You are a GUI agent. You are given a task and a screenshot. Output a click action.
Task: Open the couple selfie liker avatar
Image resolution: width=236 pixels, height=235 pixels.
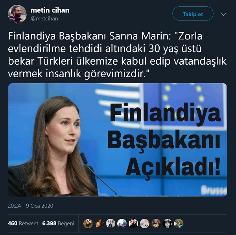133,224
